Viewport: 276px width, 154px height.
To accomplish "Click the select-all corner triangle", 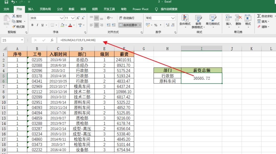I will coord(5,48).
